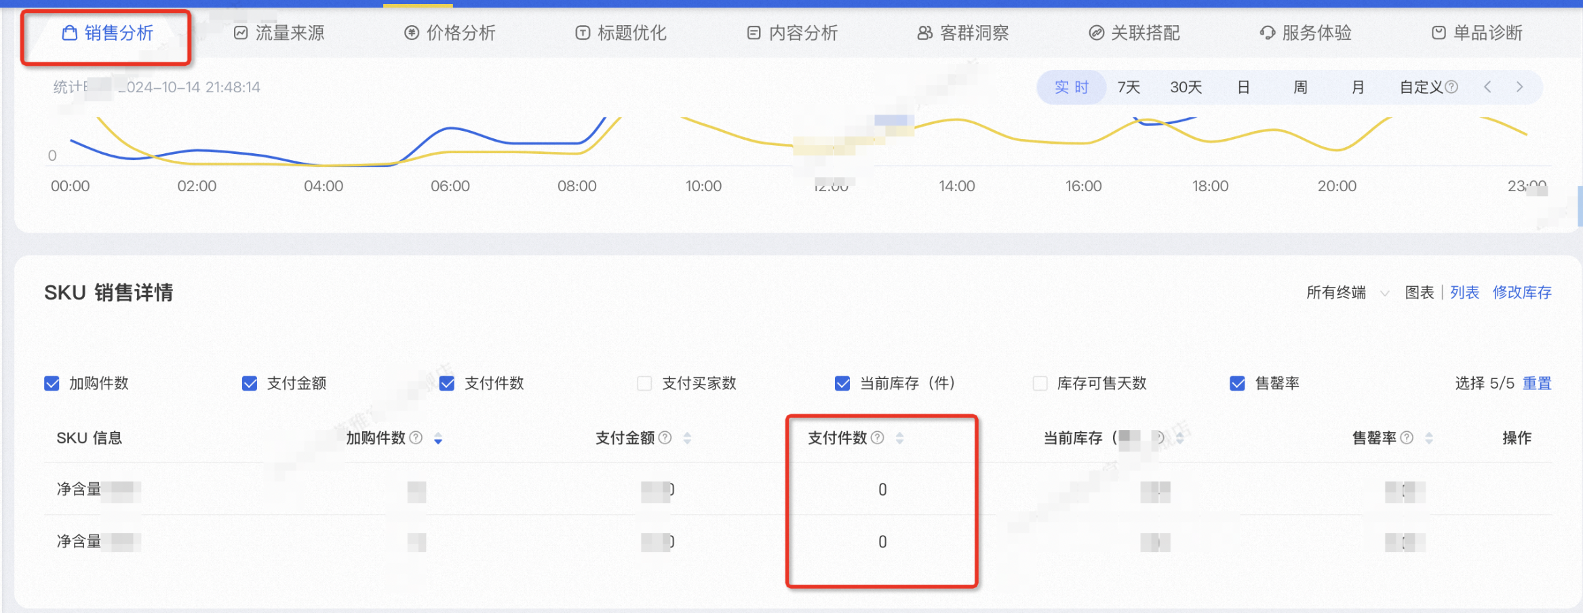This screenshot has height=613, width=1583.
Task: Expand the 所有终端 dropdown
Action: 1348,293
